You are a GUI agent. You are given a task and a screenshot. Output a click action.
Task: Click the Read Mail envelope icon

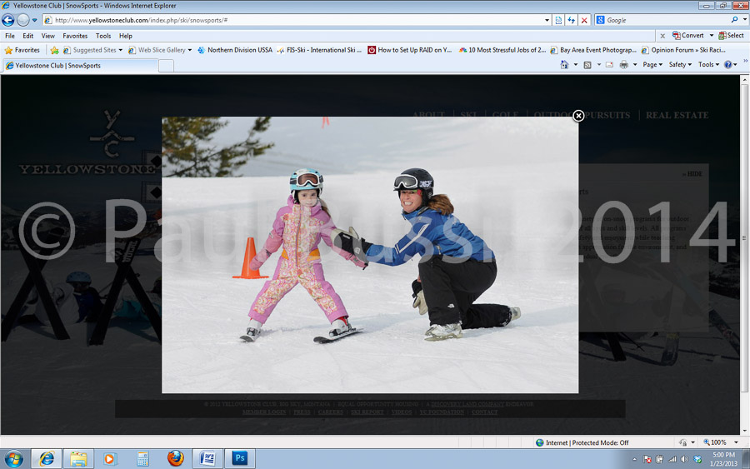pyautogui.click(x=609, y=64)
